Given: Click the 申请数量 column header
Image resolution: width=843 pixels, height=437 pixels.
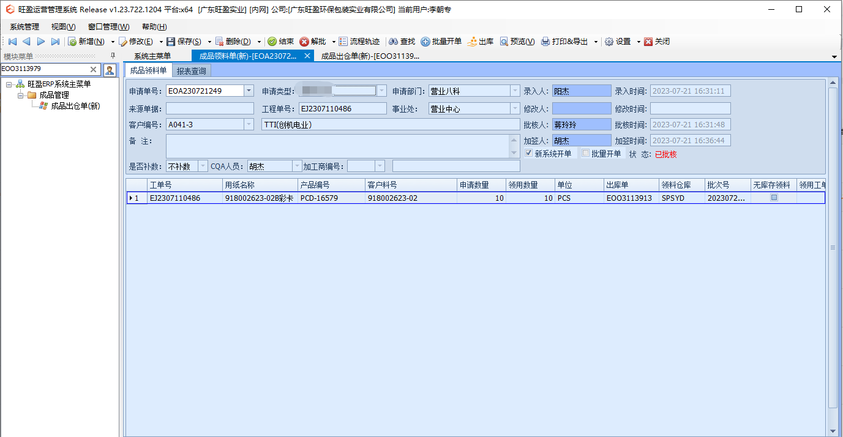Looking at the screenshot, I should (481, 185).
